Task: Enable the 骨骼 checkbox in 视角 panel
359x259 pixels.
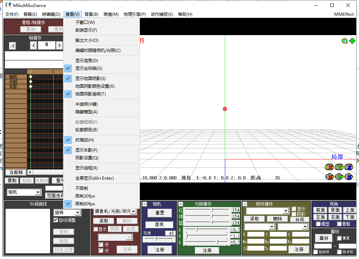Action: tap(339, 224)
